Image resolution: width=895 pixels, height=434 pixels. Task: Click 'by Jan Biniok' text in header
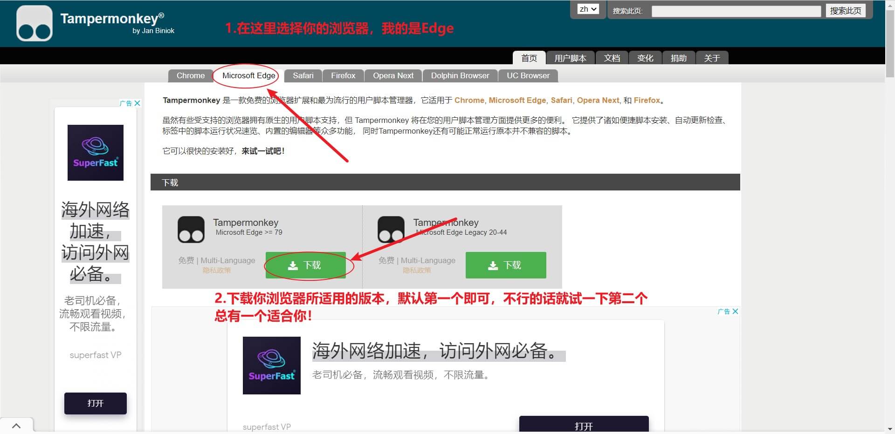(153, 31)
